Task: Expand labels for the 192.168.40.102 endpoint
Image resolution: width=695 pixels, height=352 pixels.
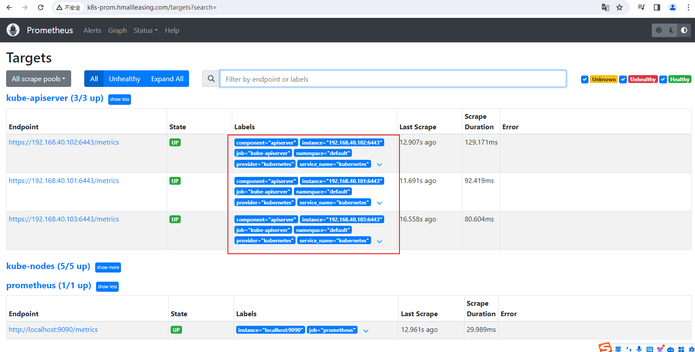Action: coord(379,165)
